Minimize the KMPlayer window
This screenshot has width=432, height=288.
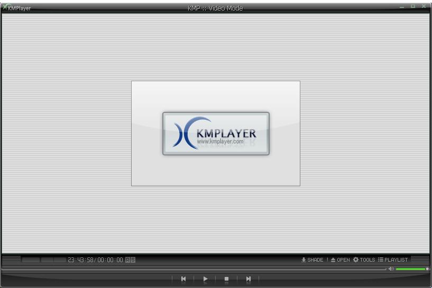[402, 7]
